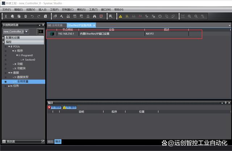232x151 pixels.
Task: Toggle the 0 警告 warnings filter
Action: pyautogui.click(x=70, y=108)
